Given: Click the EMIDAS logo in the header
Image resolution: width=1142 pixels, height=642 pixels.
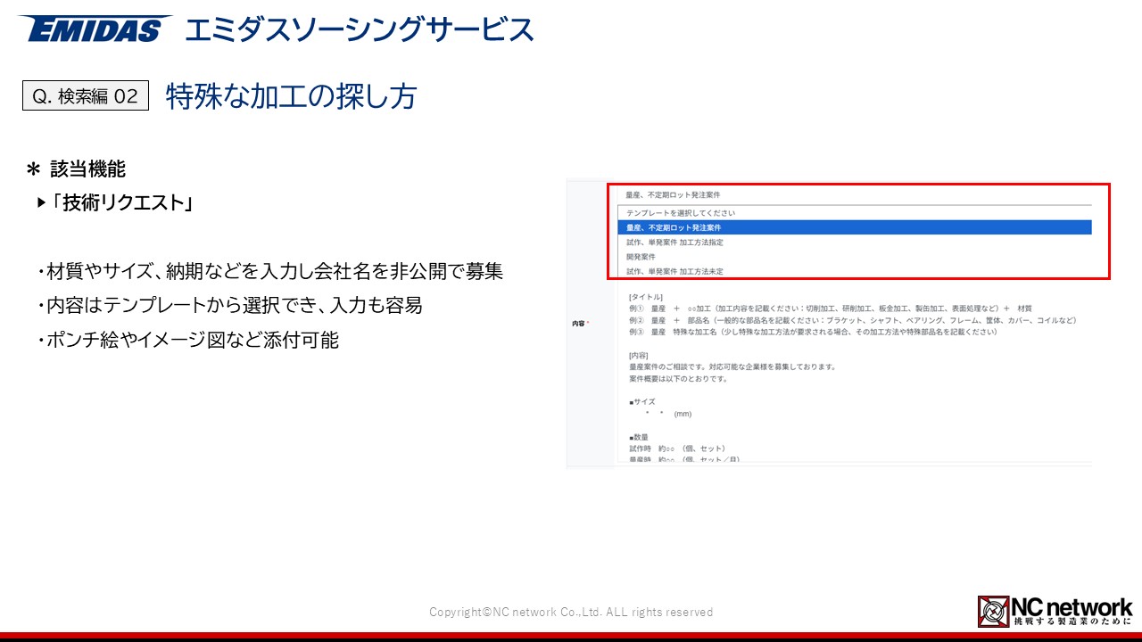Looking at the screenshot, I should point(94,29).
